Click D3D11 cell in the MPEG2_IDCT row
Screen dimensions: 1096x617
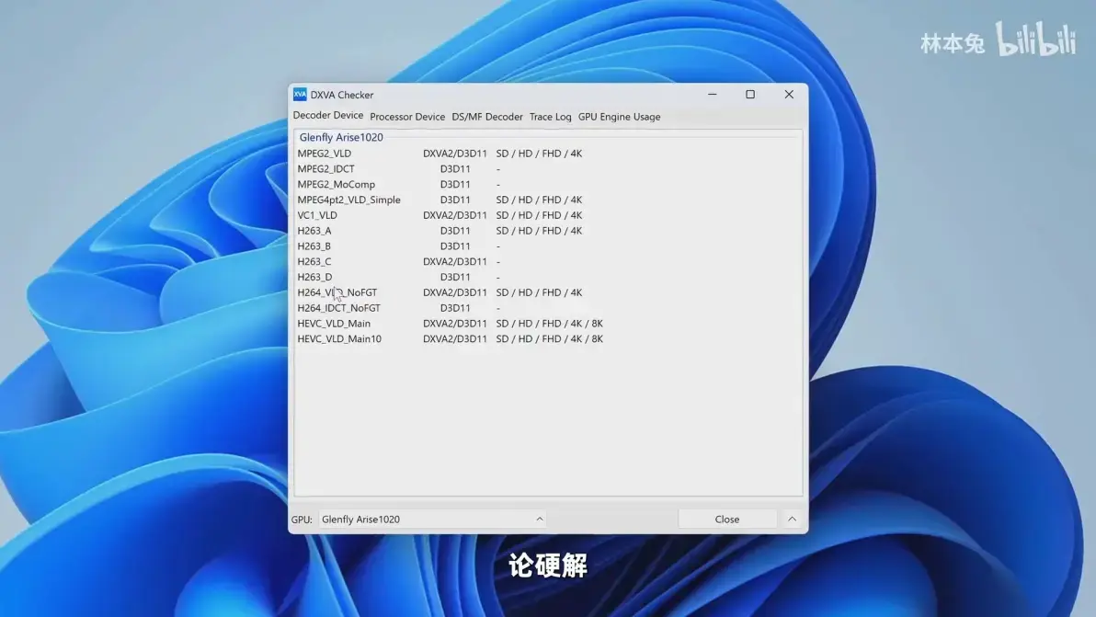[x=455, y=169]
